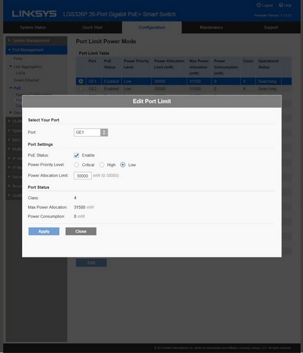The height and width of the screenshot is (353, 303).
Task: Click the Linksys logo
Action: 34,14
